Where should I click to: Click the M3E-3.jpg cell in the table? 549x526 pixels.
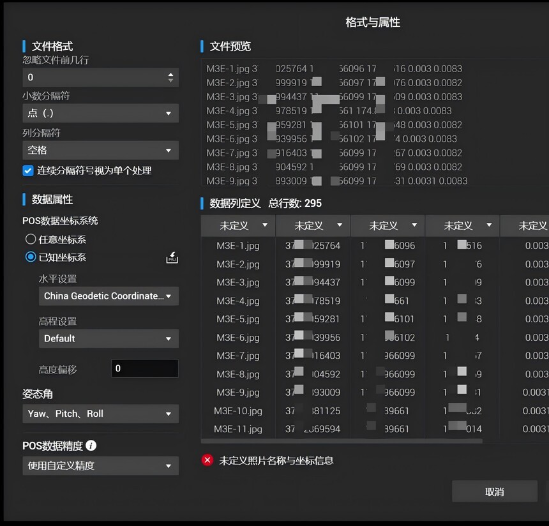pos(238,282)
